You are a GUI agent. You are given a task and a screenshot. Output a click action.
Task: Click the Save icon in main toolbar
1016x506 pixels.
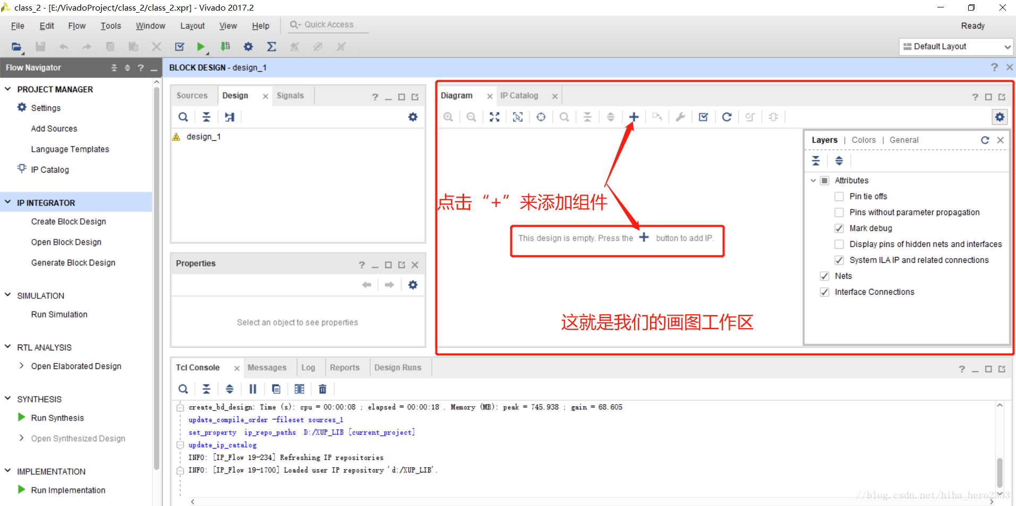pos(40,47)
